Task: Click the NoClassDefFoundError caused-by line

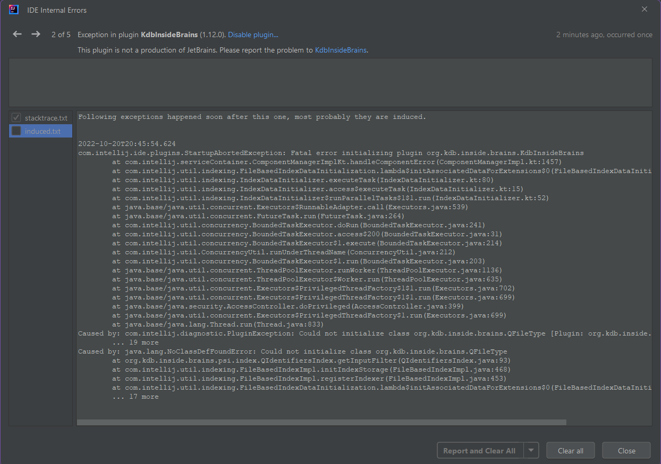Action: coord(292,351)
